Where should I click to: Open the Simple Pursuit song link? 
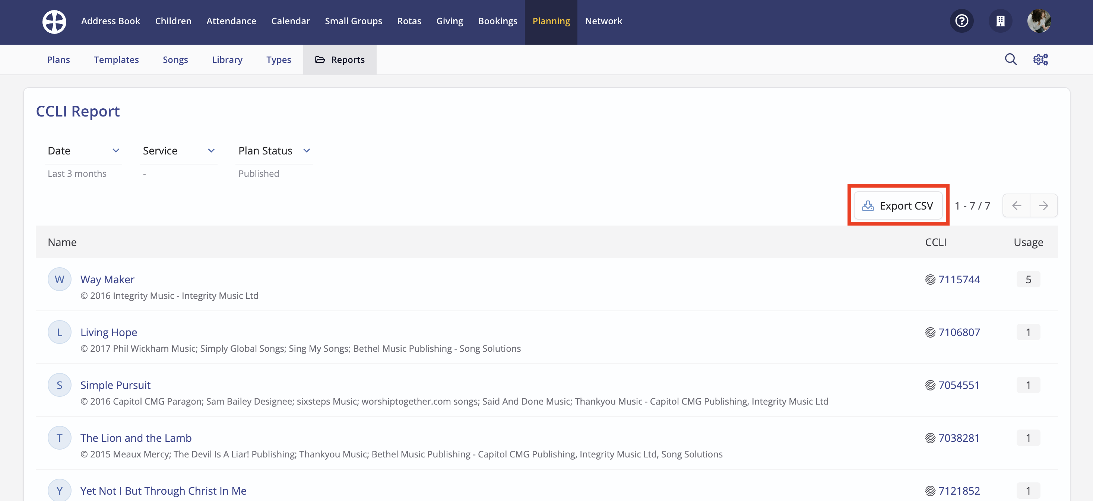point(115,385)
